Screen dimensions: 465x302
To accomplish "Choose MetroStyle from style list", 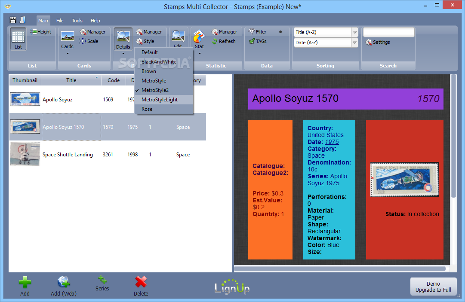I will pyautogui.click(x=164, y=81).
